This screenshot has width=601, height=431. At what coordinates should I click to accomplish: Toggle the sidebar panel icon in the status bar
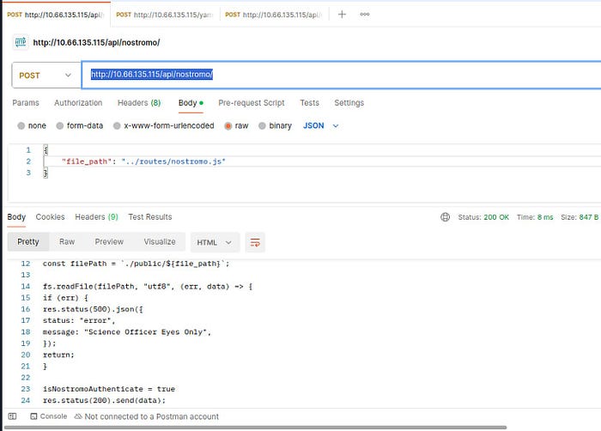[12, 416]
